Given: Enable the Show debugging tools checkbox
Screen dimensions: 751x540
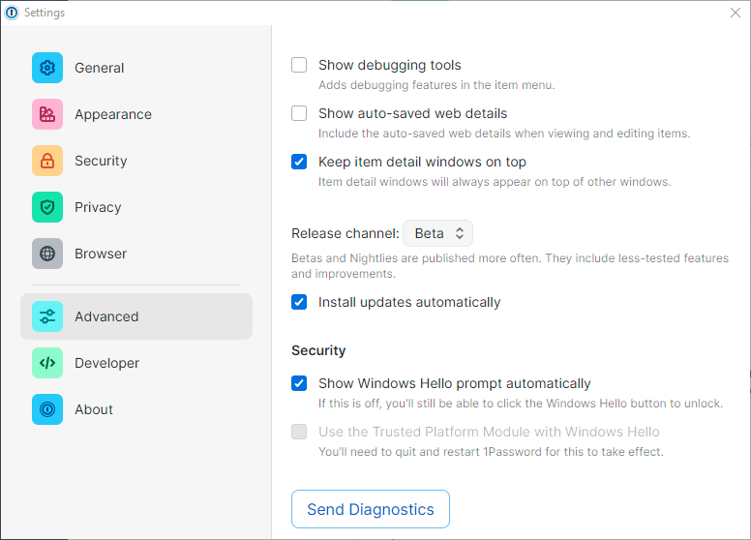Looking at the screenshot, I should [x=300, y=66].
